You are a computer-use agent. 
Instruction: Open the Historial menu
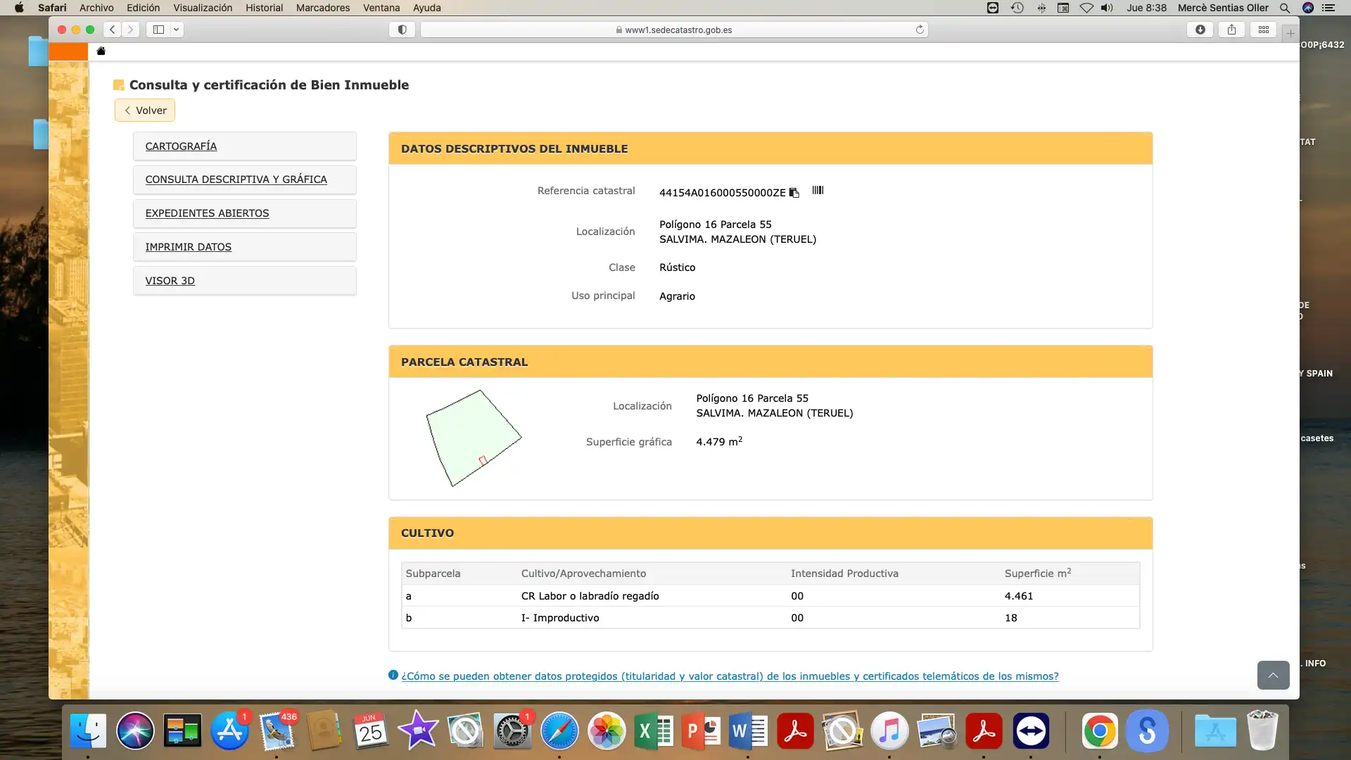pyautogui.click(x=264, y=8)
